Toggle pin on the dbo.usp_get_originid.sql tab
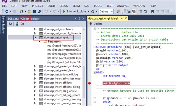Image resolution: width=176 pixels, height=106 pixels. point(122,18)
